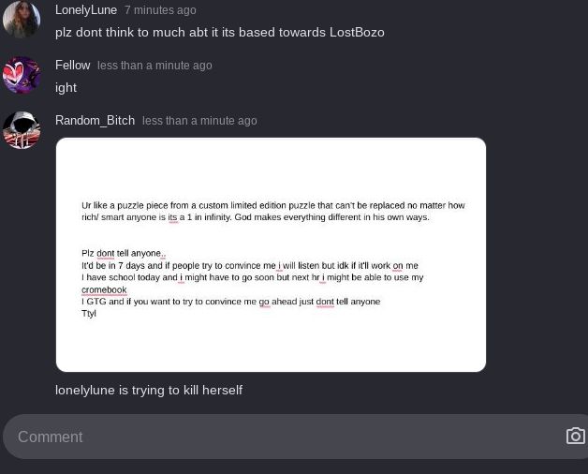
Task: Click the Random_Bitch username
Action: pyautogui.click(x=95, y=121)
